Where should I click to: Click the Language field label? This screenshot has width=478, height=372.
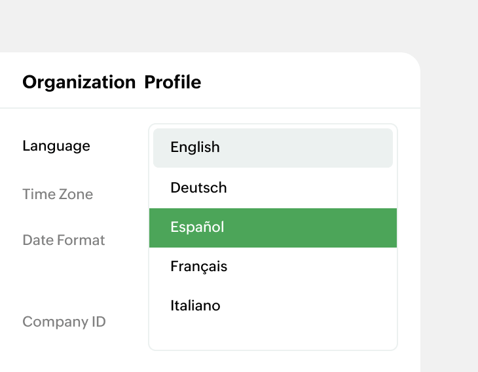pos(56,146)
